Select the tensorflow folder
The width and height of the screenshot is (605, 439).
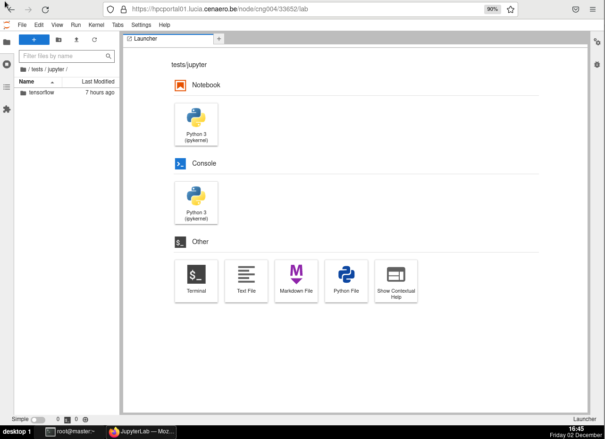[x=67, y=93]
